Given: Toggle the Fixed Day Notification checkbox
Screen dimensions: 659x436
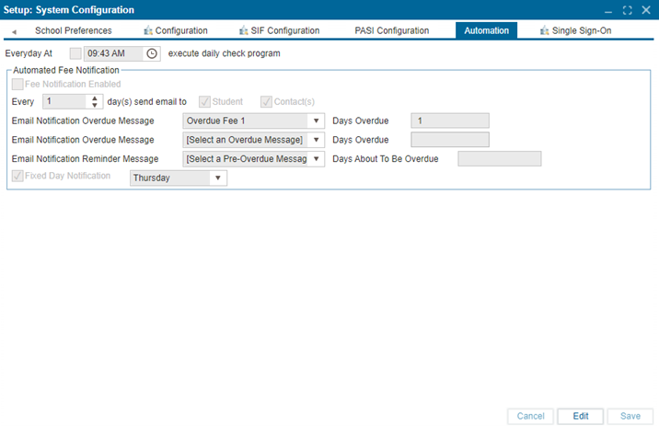Looking at the screenshot, I should [x=17, y=176].
